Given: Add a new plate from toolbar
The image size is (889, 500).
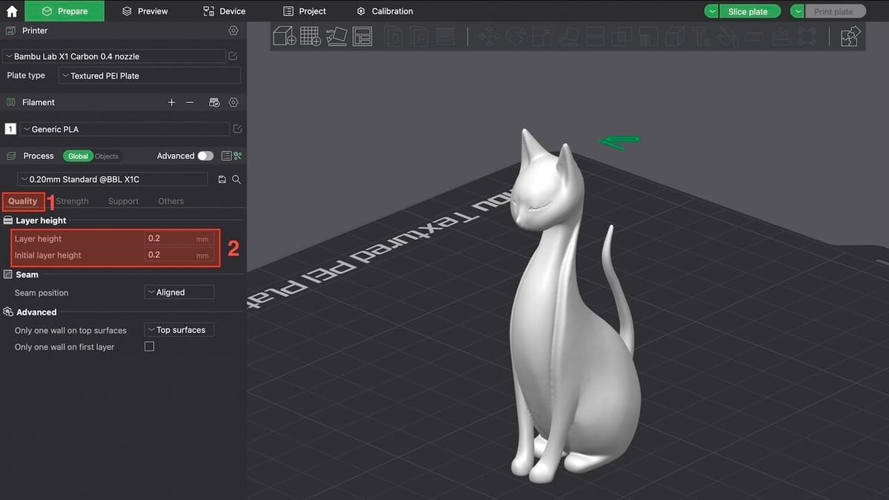Looking at the screenshot, I should [310, 36].
